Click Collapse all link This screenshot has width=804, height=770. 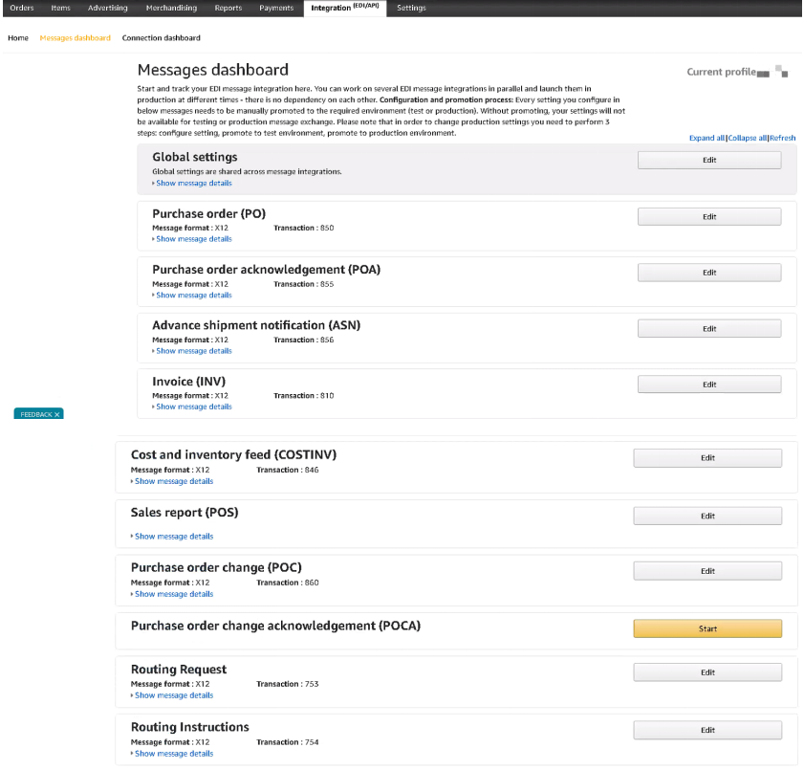(x=747, y=138)
